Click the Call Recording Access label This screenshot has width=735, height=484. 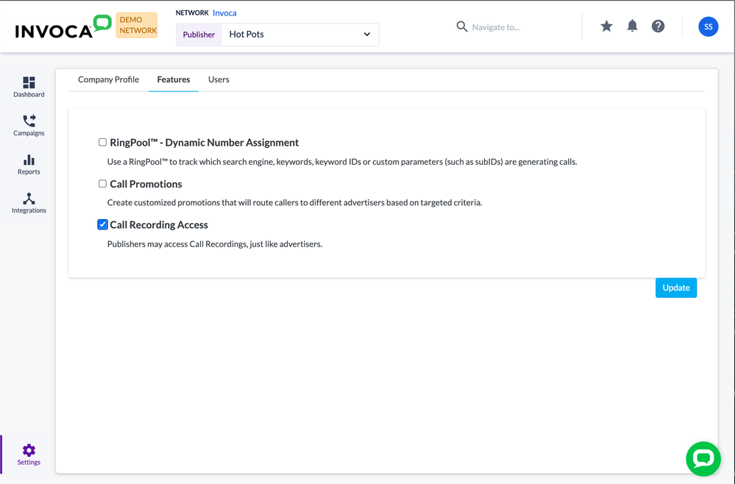coord(159,225)
